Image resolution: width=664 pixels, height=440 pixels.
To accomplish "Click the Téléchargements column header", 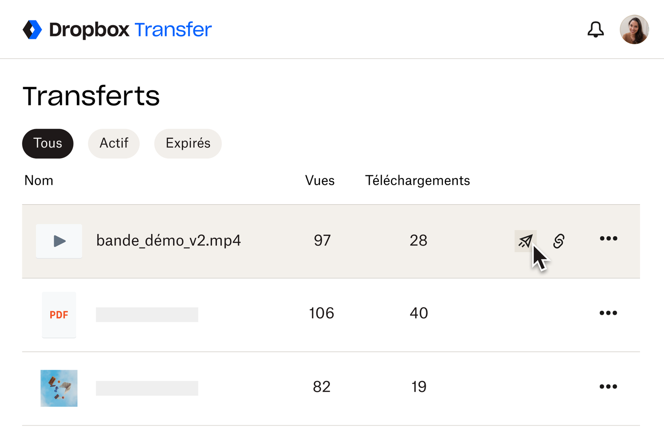I will click(x=417, y=180).
